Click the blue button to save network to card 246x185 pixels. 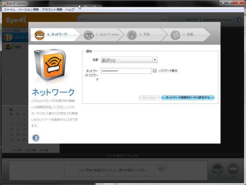(188, 98)
